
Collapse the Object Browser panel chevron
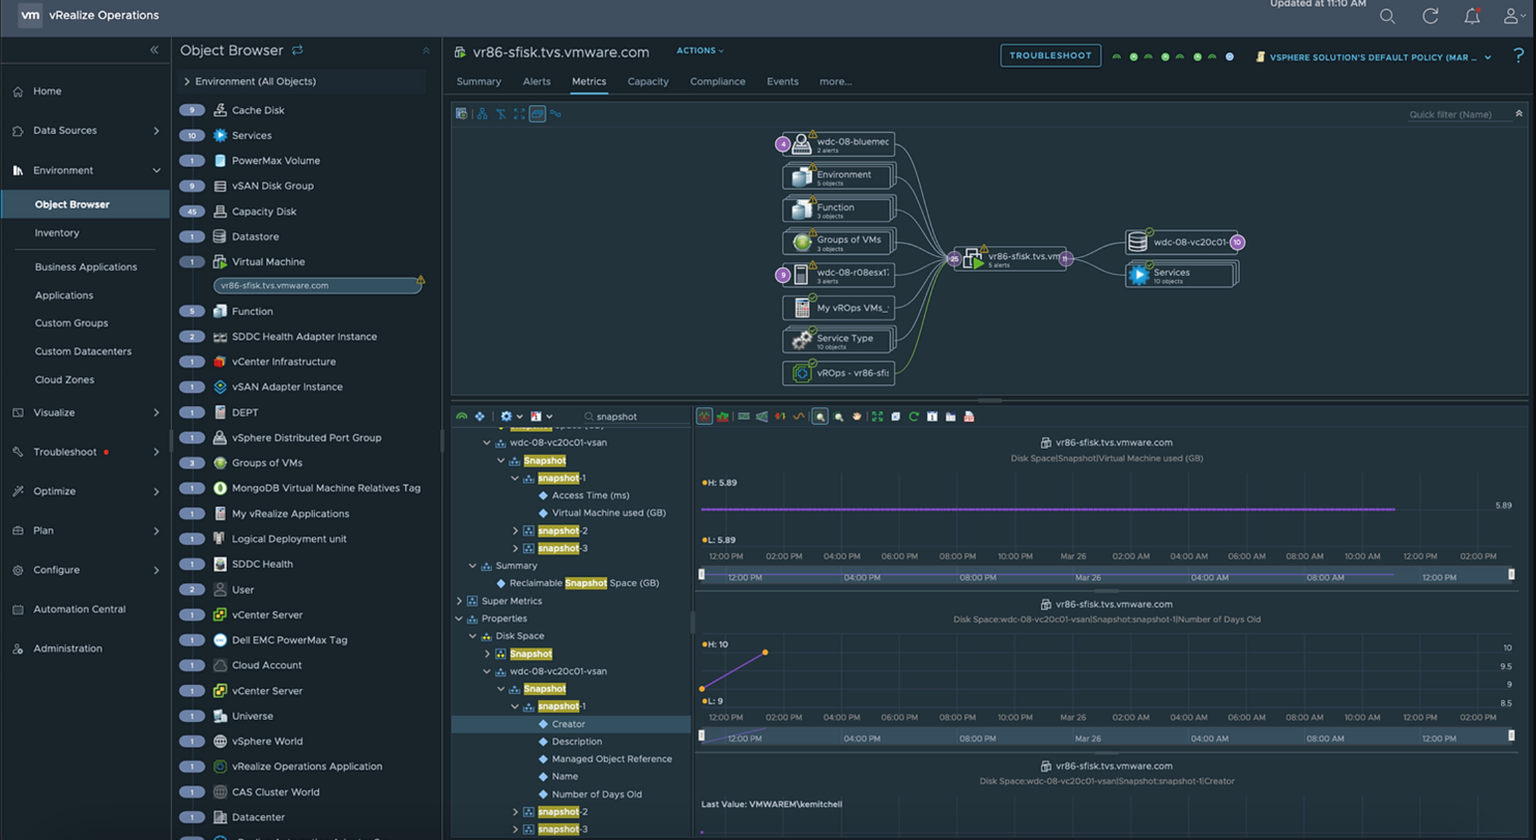(x=426, y=51)
